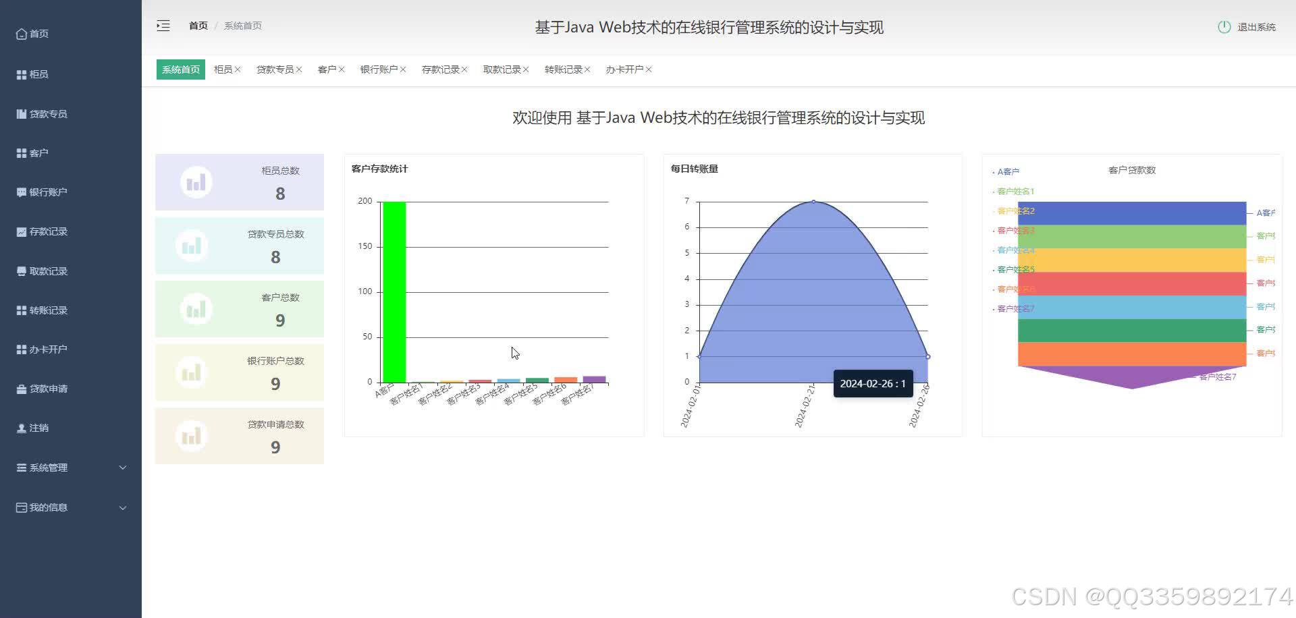Toggle 客户姓名7 legend in funnel chart
The image size is (1296, 618).
1013,309
